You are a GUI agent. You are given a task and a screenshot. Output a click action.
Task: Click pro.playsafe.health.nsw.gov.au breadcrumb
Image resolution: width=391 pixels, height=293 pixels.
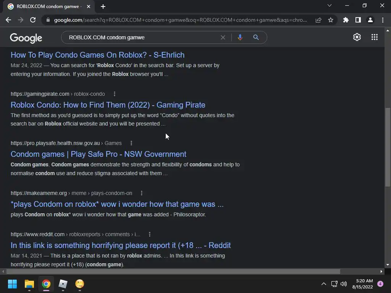click(x=66, y=143)
